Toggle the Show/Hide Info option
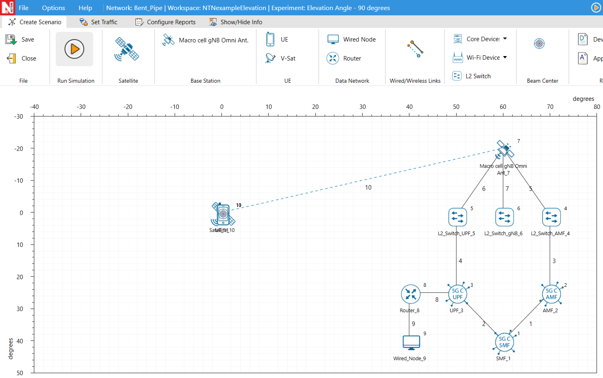 click(x=236, y=22)
